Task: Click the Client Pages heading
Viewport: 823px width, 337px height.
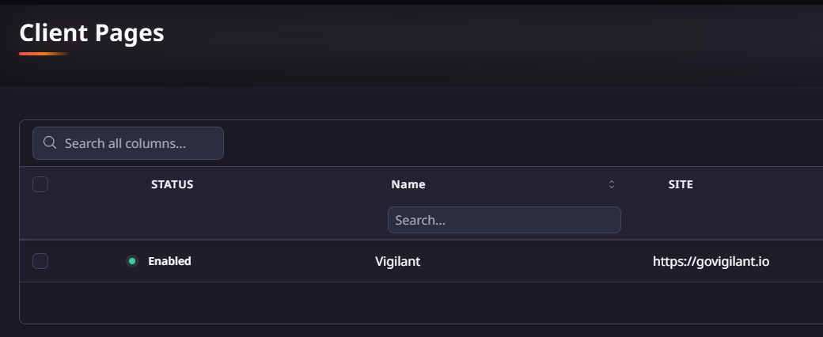Action: (x=92, y=32)
